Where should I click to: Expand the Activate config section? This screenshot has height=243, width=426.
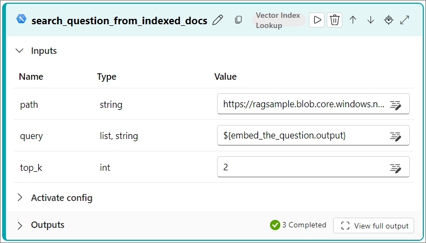pyautogui.click(x=20, y=198)
